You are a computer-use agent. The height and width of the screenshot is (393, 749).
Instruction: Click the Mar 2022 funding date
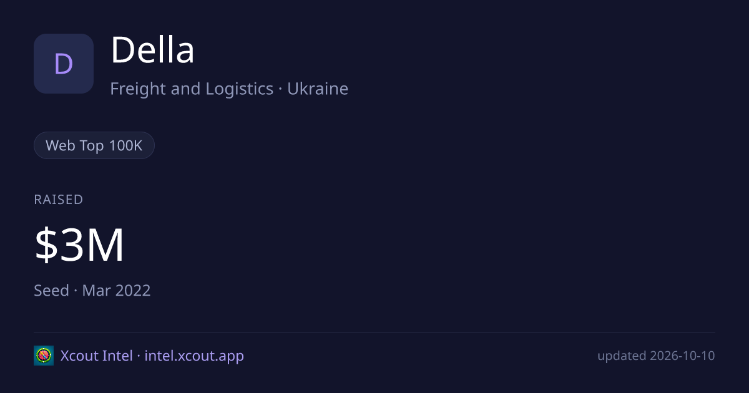point(117,290)
